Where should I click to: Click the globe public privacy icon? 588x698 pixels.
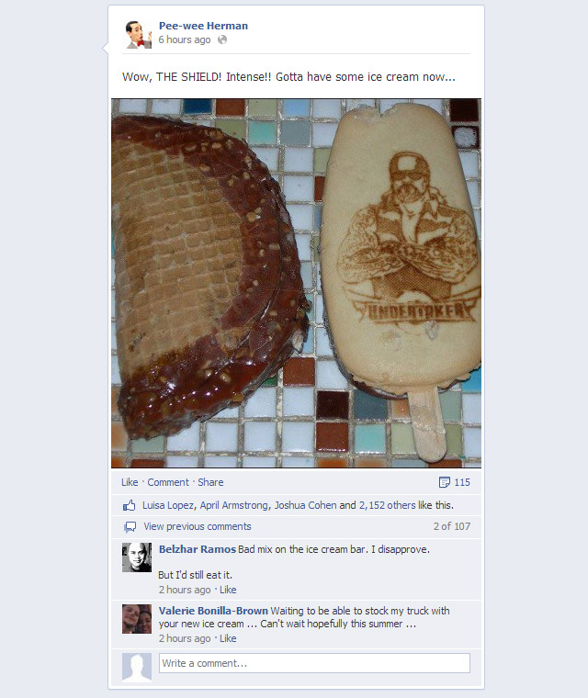tap(221, 39)
